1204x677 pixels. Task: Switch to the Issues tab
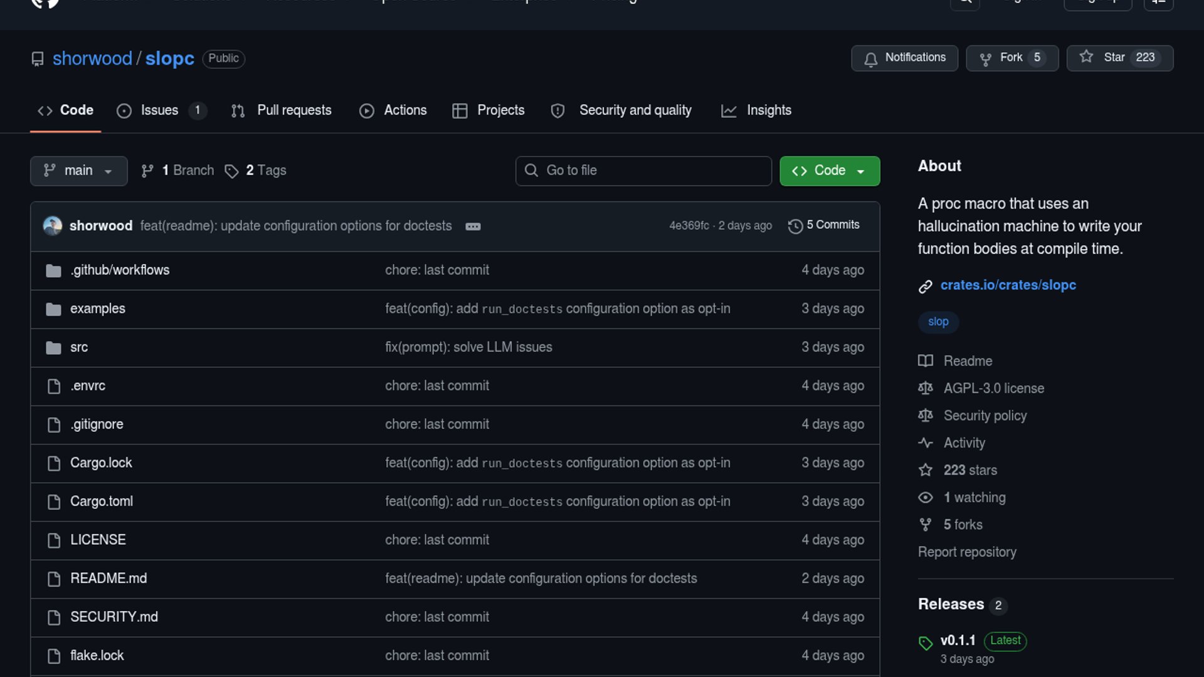click(159, 110)
